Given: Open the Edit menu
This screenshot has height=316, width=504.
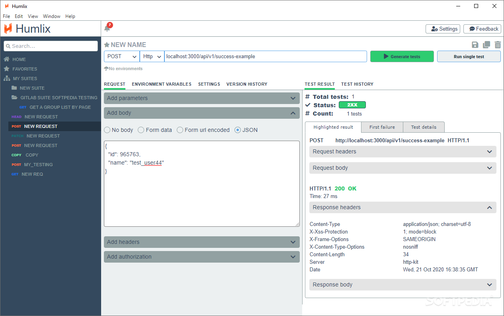Looking at the screenshot, I should pos(19,16).
